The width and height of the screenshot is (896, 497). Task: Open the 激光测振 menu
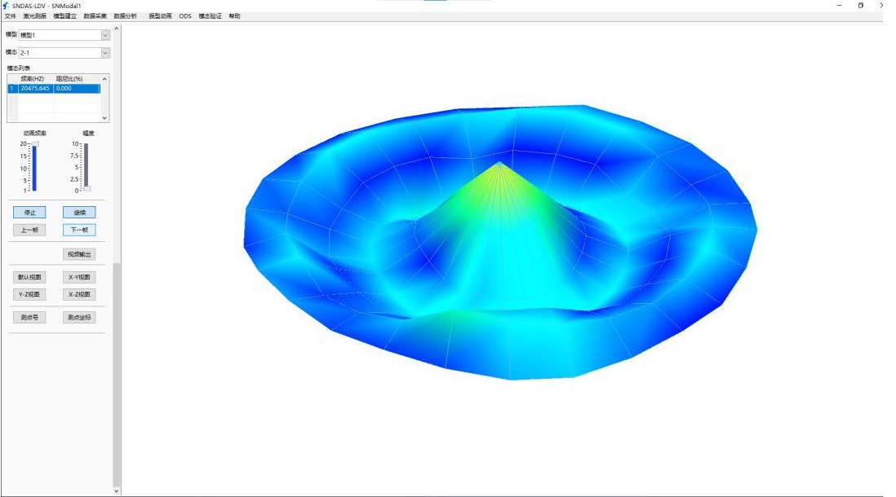click(x=35, y=16)
